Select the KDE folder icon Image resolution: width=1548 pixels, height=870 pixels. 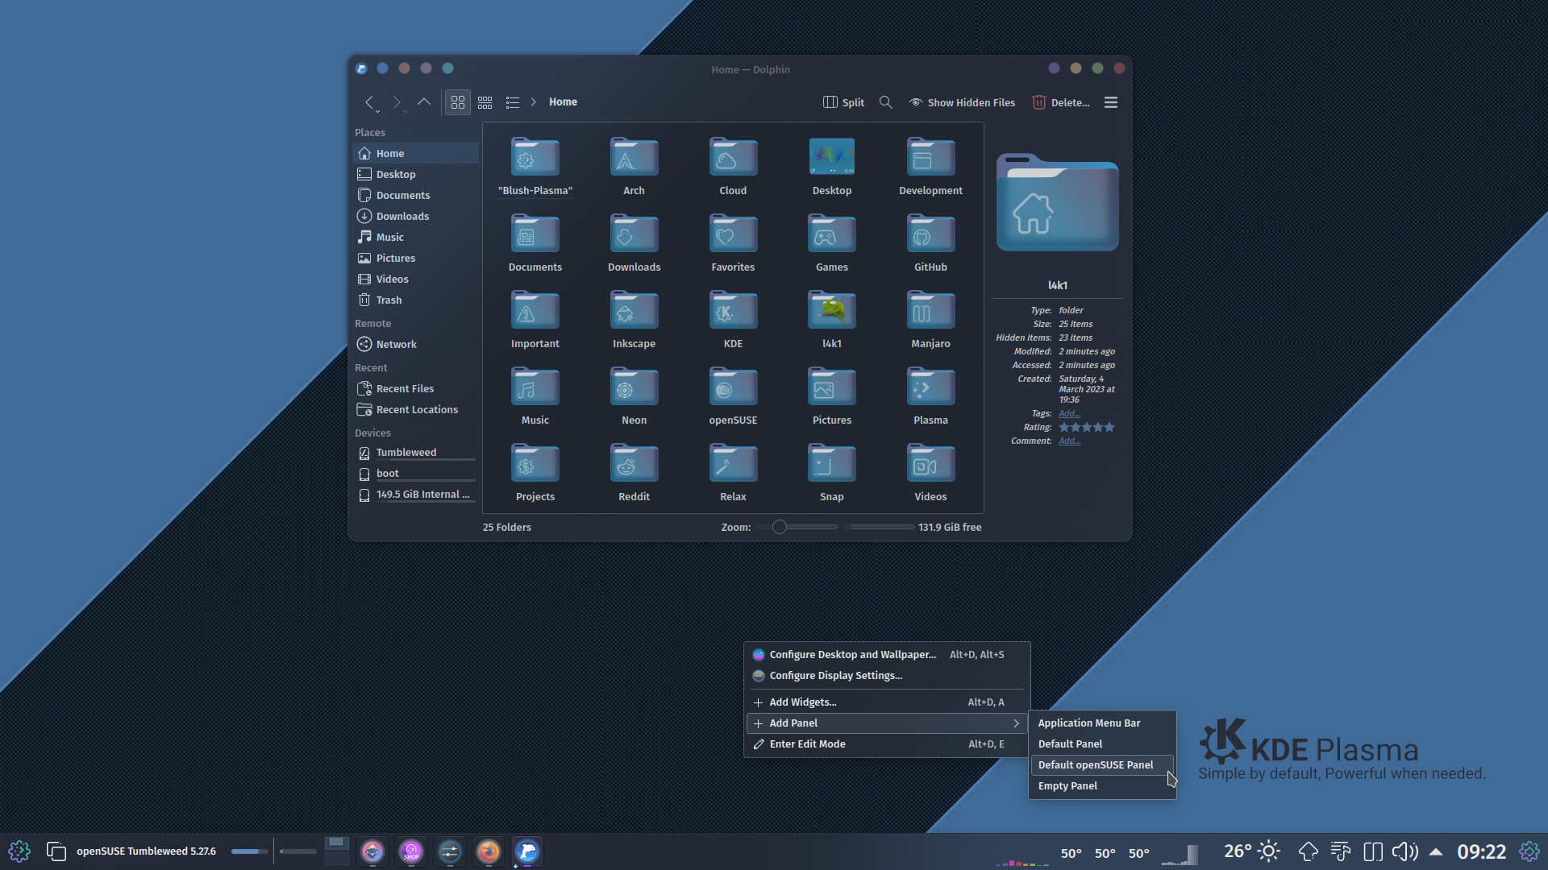(733, 310)
